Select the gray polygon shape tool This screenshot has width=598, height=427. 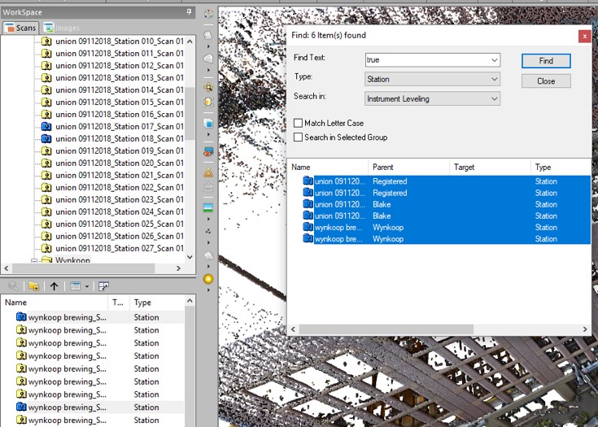208,59
